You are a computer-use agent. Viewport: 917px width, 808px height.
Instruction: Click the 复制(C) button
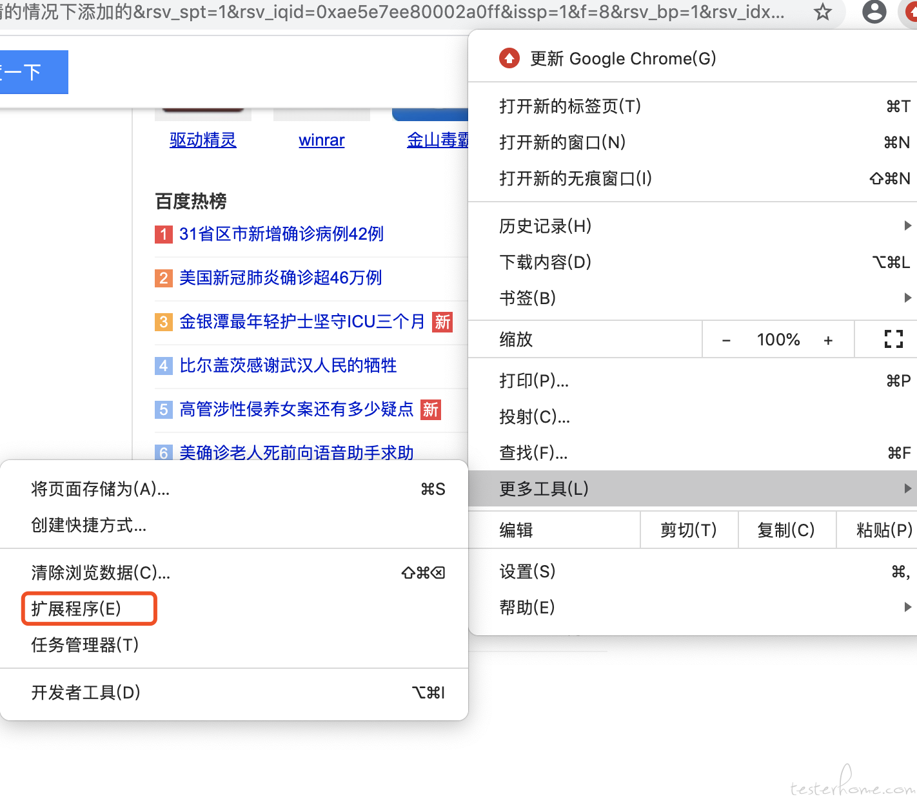(786, 530)
